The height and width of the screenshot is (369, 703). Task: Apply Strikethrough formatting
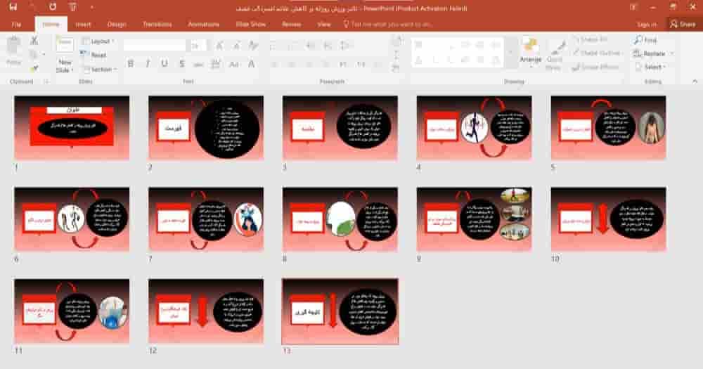[199, 64]
